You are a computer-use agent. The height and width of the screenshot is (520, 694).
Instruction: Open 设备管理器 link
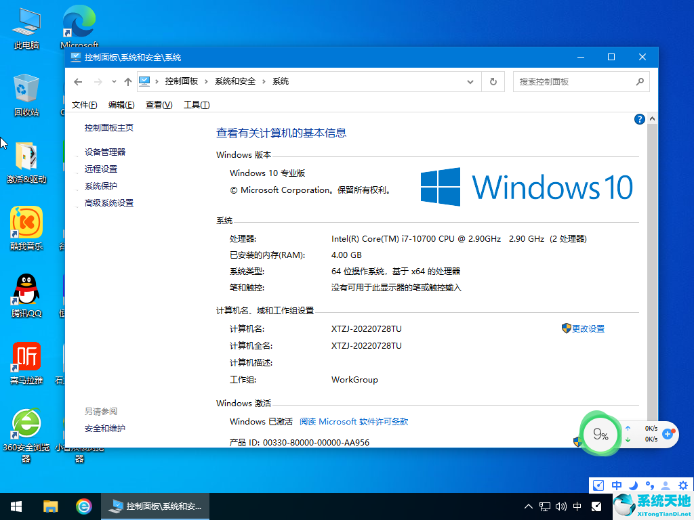[105, 152]
